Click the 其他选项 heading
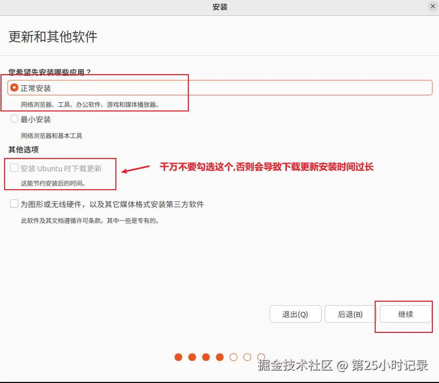This screenshot has width=439, height=383. [x=23, y=149]
